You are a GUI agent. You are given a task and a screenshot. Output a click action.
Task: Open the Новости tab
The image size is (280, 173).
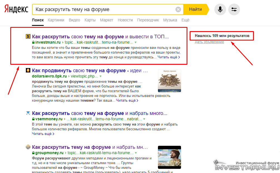pos(125,20)
